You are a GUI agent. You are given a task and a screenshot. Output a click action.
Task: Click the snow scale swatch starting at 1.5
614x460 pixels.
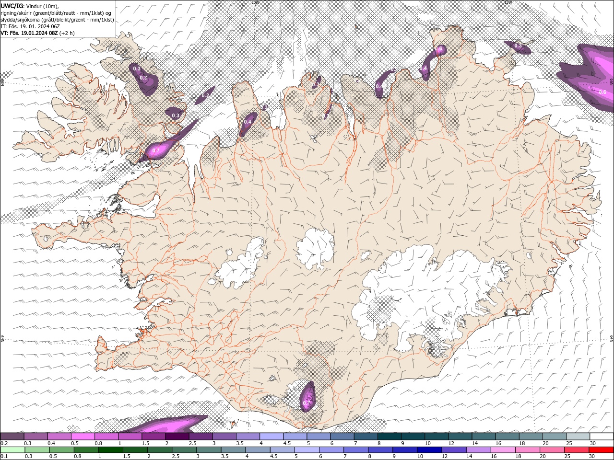pyautogui.click(x=153, y=437)
